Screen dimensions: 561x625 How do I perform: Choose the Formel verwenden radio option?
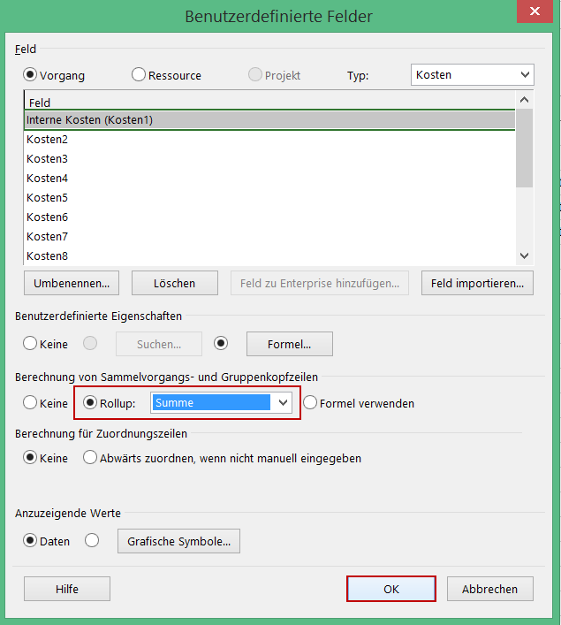[x=310, y=403]
